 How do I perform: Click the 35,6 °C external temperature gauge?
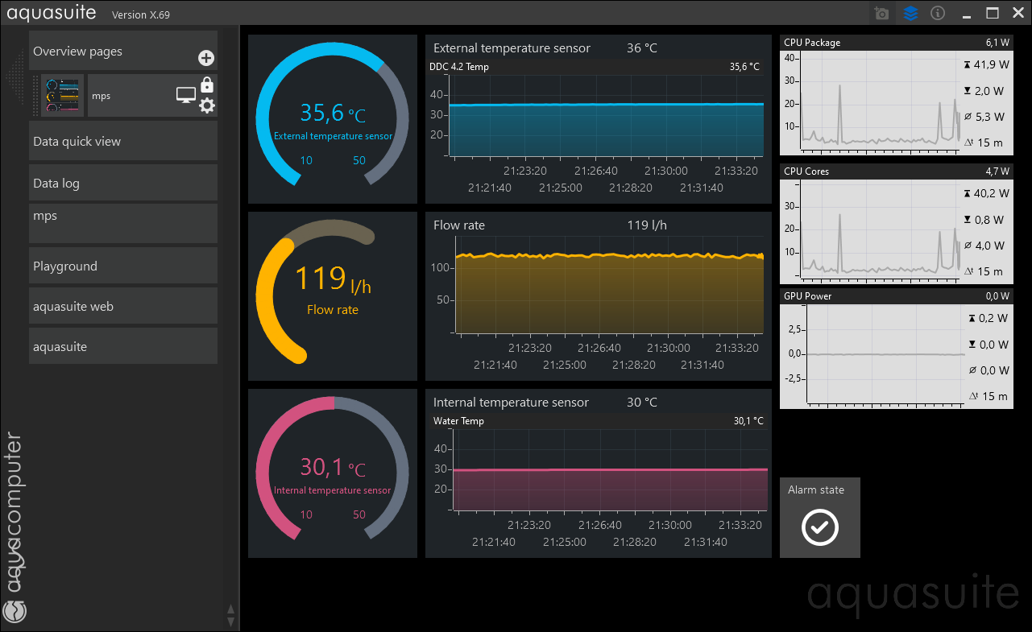click(333, 119)
